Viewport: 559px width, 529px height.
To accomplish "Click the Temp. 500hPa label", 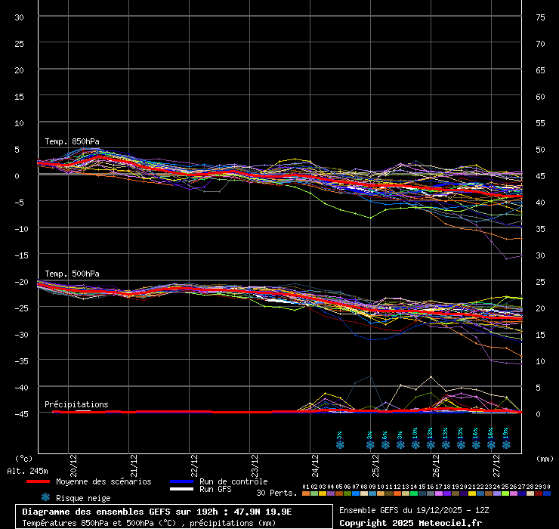I will [x=72, y=274].
